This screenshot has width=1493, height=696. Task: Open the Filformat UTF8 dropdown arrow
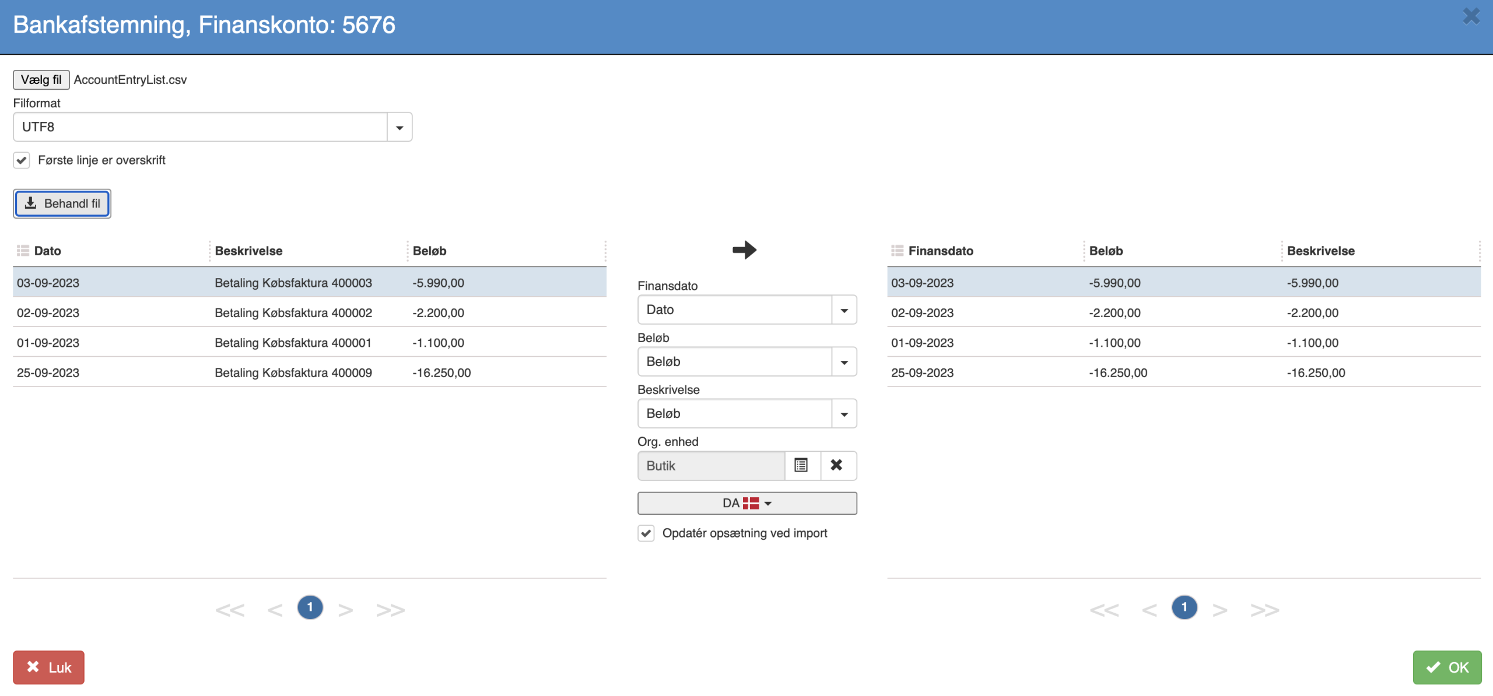click(x=399, y=127)
